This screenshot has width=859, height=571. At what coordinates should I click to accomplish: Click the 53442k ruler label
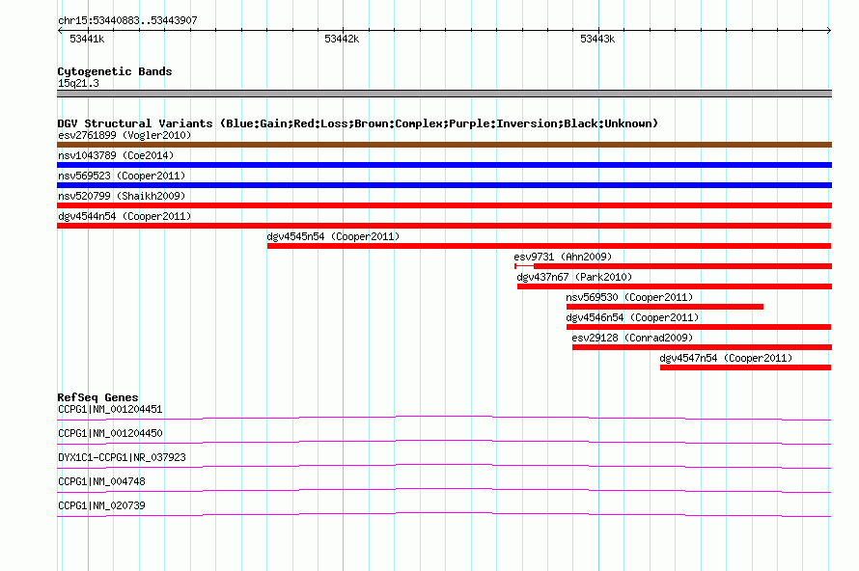tap(342, 39)
